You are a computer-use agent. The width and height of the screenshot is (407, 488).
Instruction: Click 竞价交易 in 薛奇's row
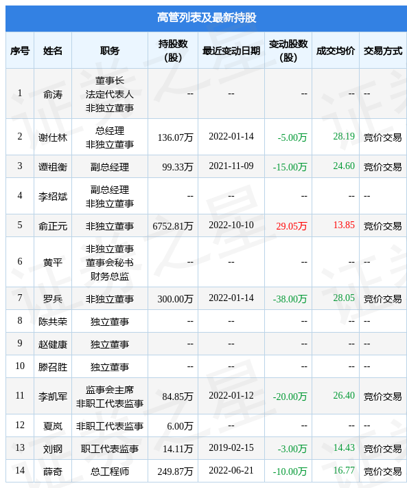[x=383, y=472]
